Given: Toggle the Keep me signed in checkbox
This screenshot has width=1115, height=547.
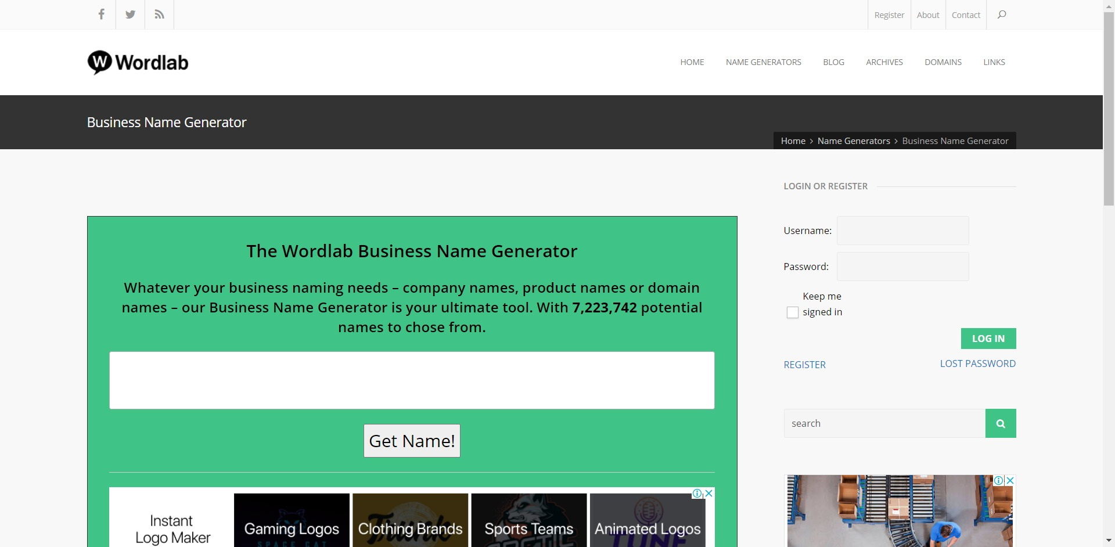Looking at the screenshot, I should tap(793, 312).
